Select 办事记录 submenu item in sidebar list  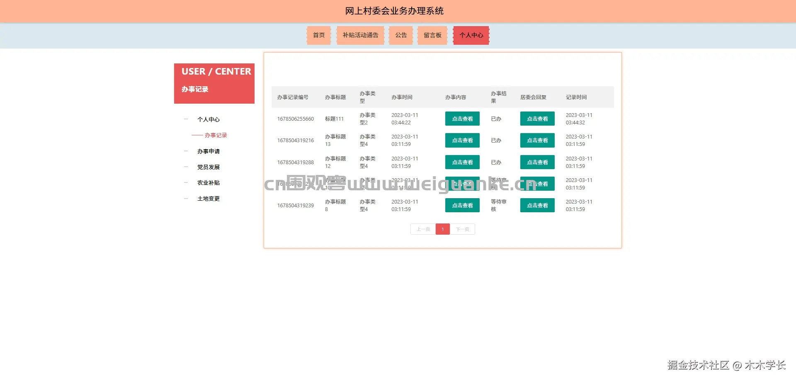click(x=216, y=135)
